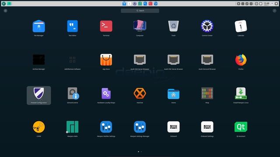Open red Terminal icon in top dock
280x157 pixels.
tap(150, 3)
